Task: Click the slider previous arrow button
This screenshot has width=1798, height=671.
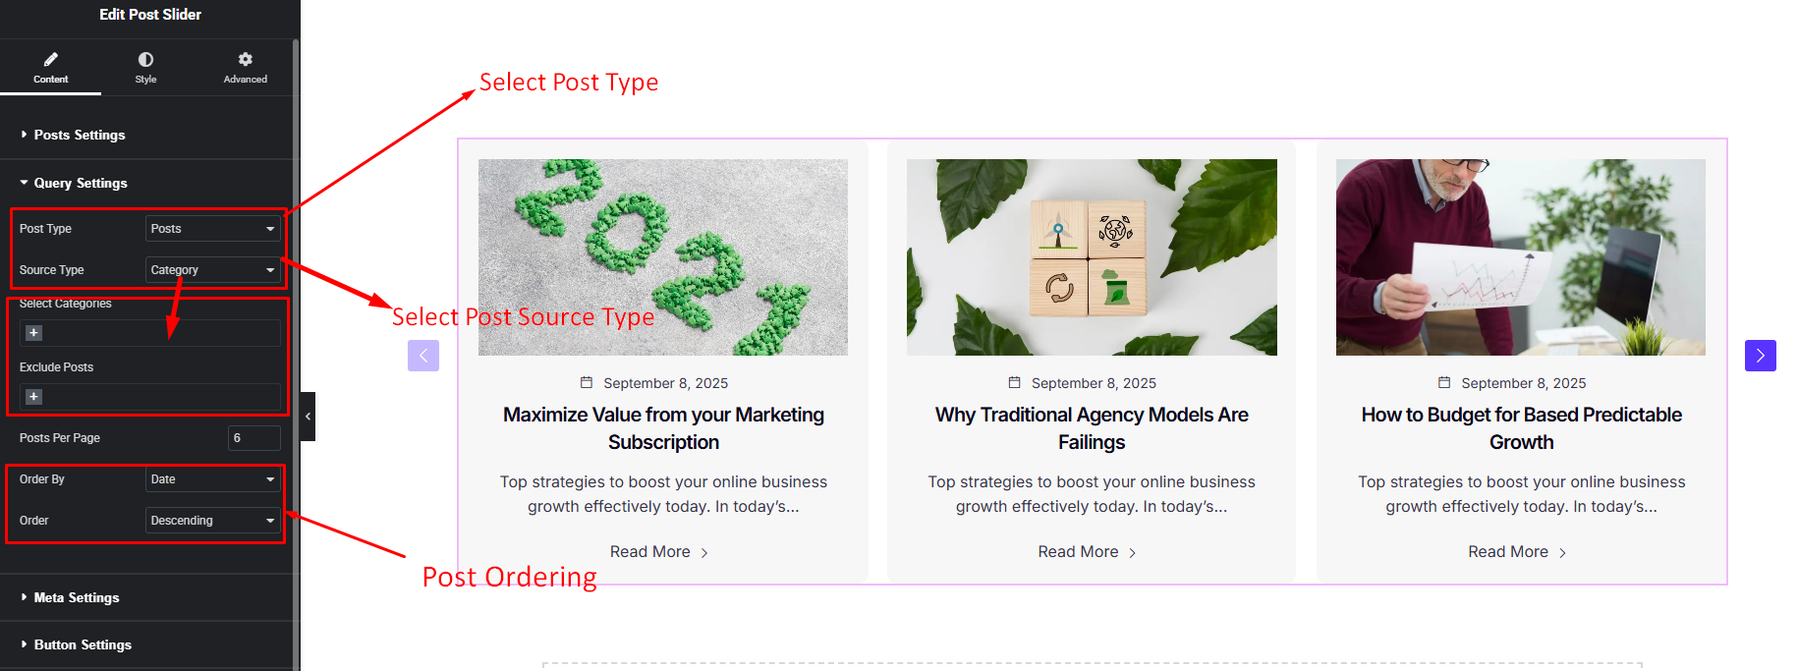Action: tap(423, 356)
